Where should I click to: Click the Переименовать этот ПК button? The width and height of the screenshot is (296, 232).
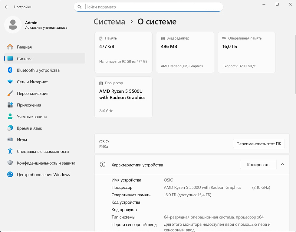click(259, 144)
